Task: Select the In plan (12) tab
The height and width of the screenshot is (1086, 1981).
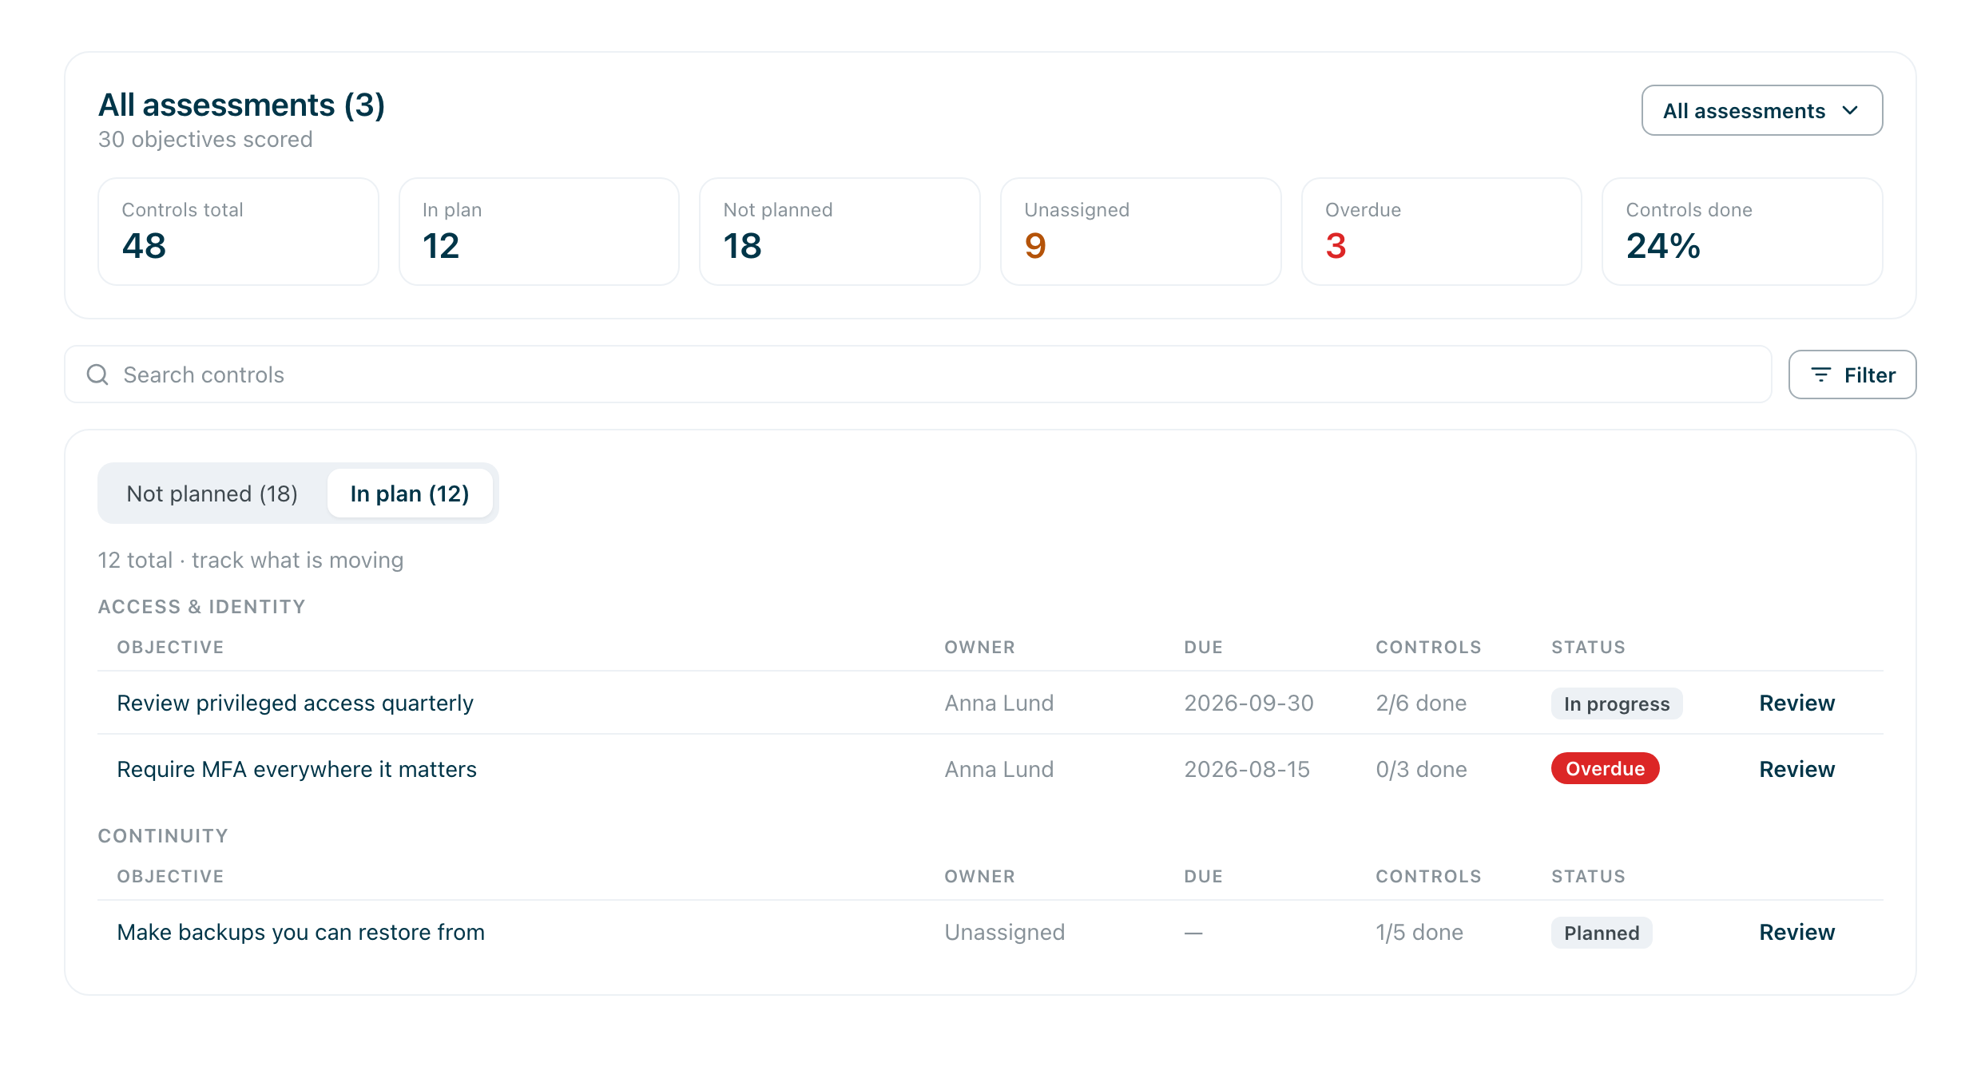Action: click(410, 493)
